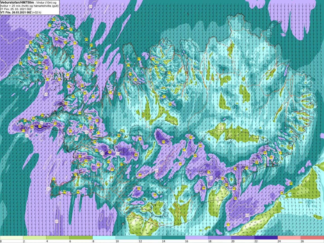Image resolution: width=324 pixels, height=243 pixels.
Task: Click the 8–10 light cyan legend swatch
Action: [104, 238]
